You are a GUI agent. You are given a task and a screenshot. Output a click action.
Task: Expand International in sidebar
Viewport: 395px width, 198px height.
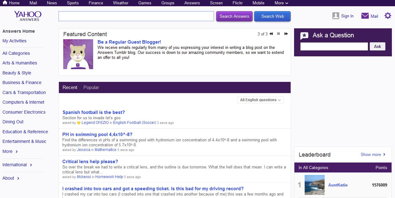click(x=17, y=165)
